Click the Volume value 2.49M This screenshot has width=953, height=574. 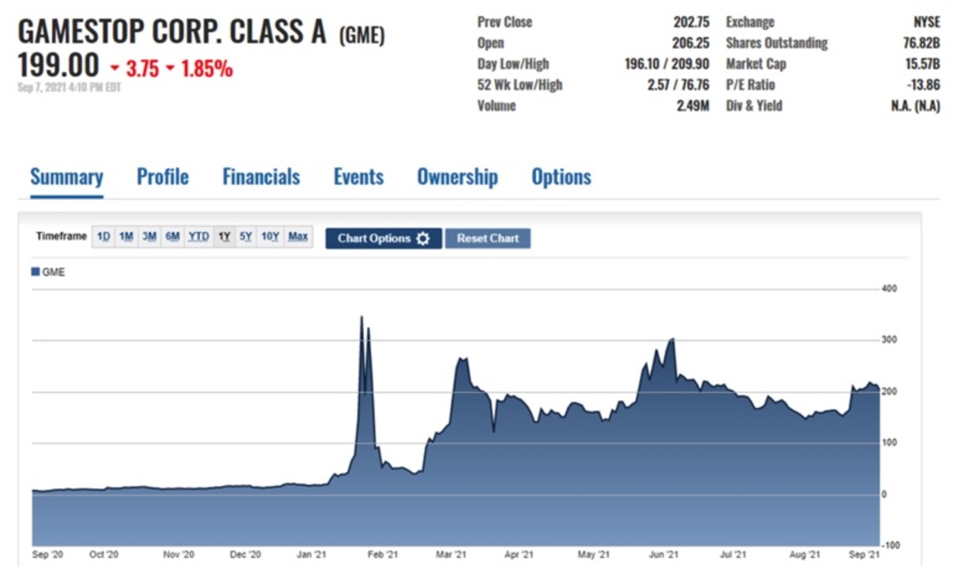tap(693, 105)
